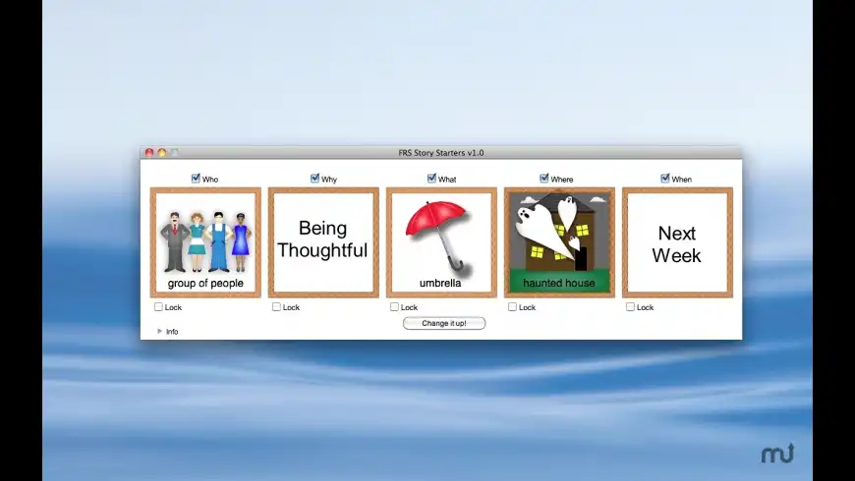Select the red umbrella picture card
This screenshot has height=481, width=855.
click(441, 242)
